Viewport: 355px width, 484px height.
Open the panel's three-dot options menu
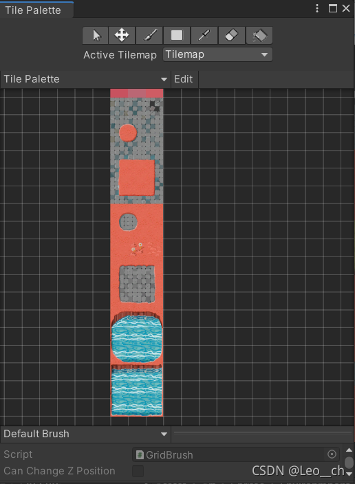317,8
